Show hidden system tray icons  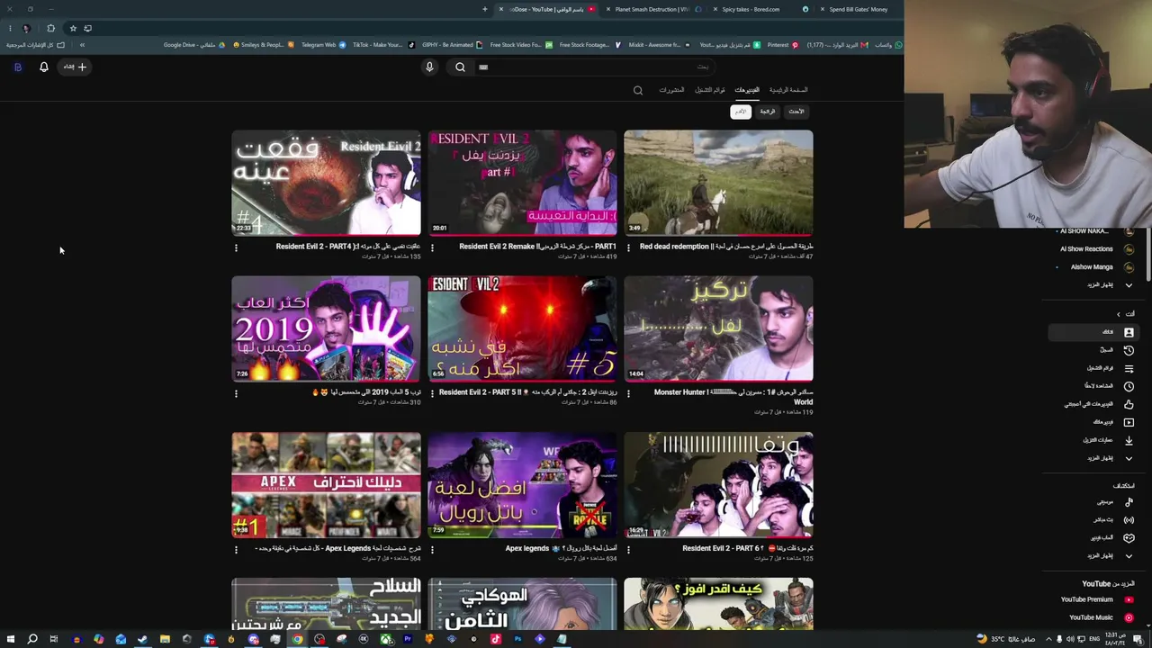coord(1048,639)
